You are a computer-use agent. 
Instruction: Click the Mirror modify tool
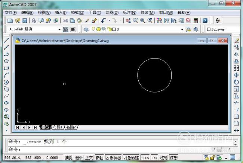(236, 54)
